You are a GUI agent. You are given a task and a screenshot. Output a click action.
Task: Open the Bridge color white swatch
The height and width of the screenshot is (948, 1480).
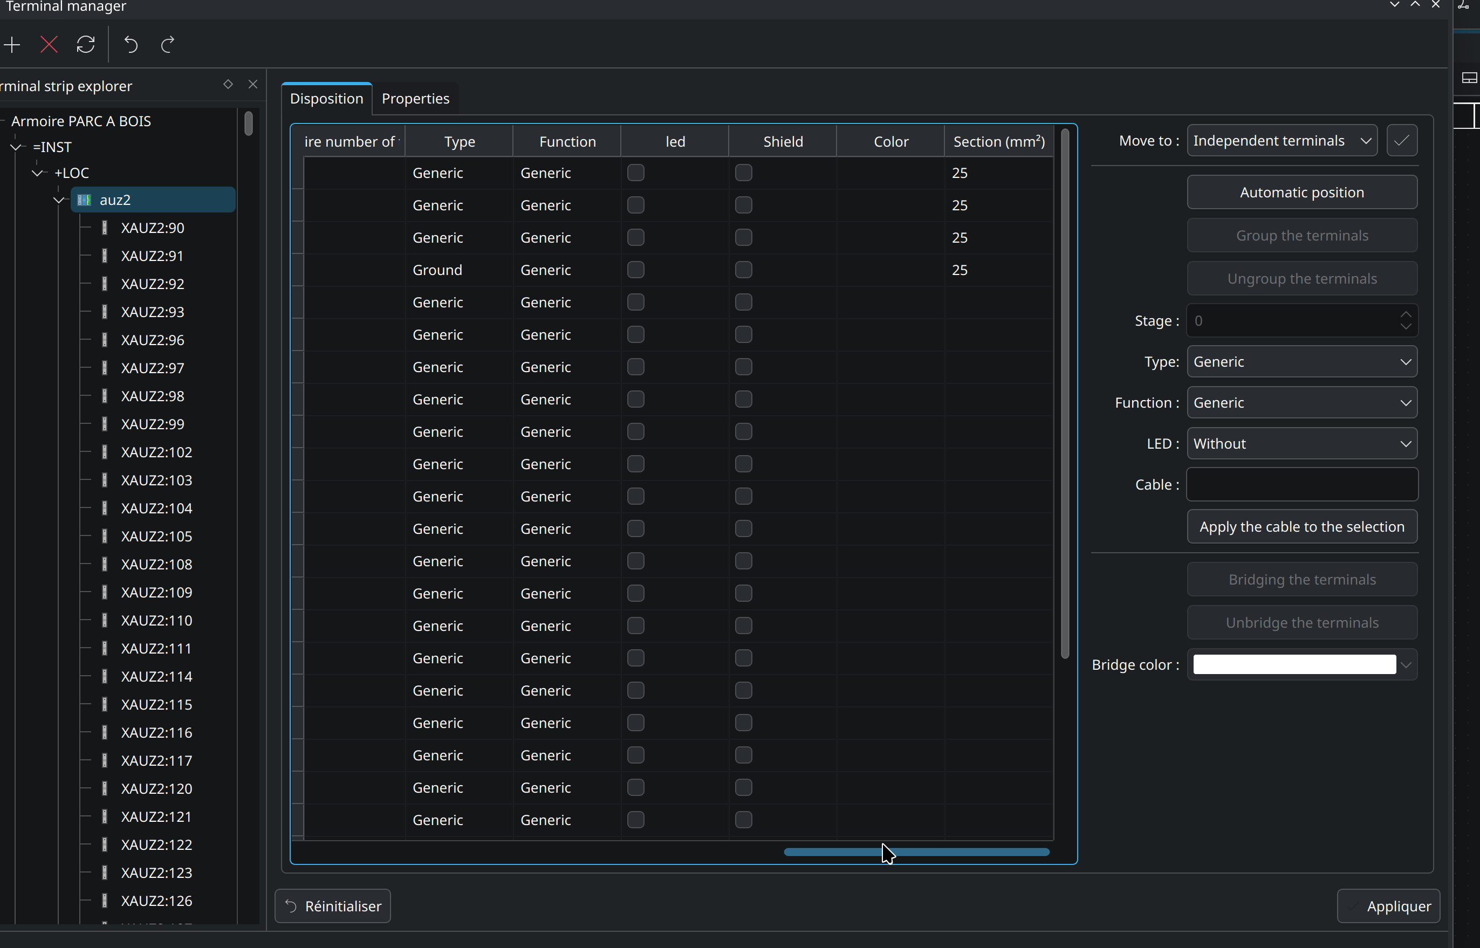(x=1294, y=664)
